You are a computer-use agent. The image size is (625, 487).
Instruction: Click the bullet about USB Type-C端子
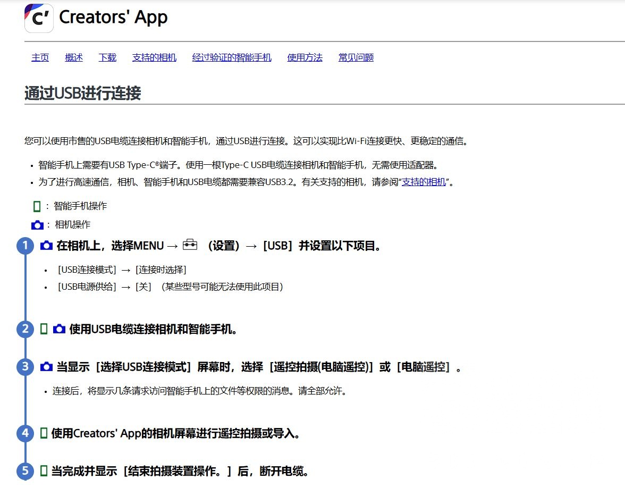point(238,165)
